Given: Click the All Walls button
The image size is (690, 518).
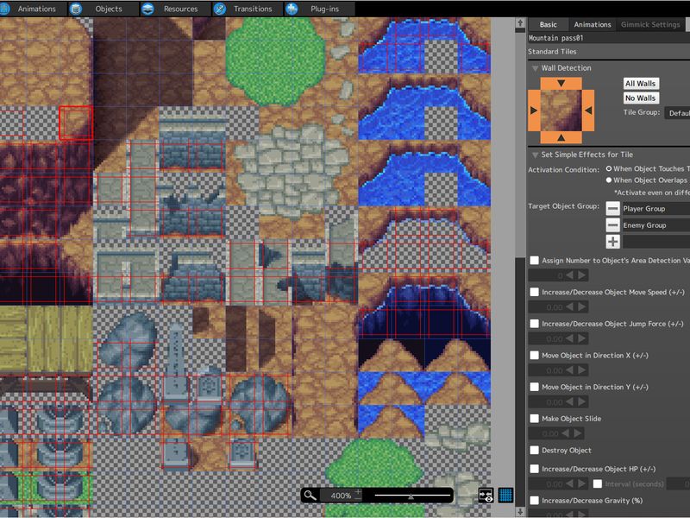Looking at the screenshot, I should (x=641, y=84).
